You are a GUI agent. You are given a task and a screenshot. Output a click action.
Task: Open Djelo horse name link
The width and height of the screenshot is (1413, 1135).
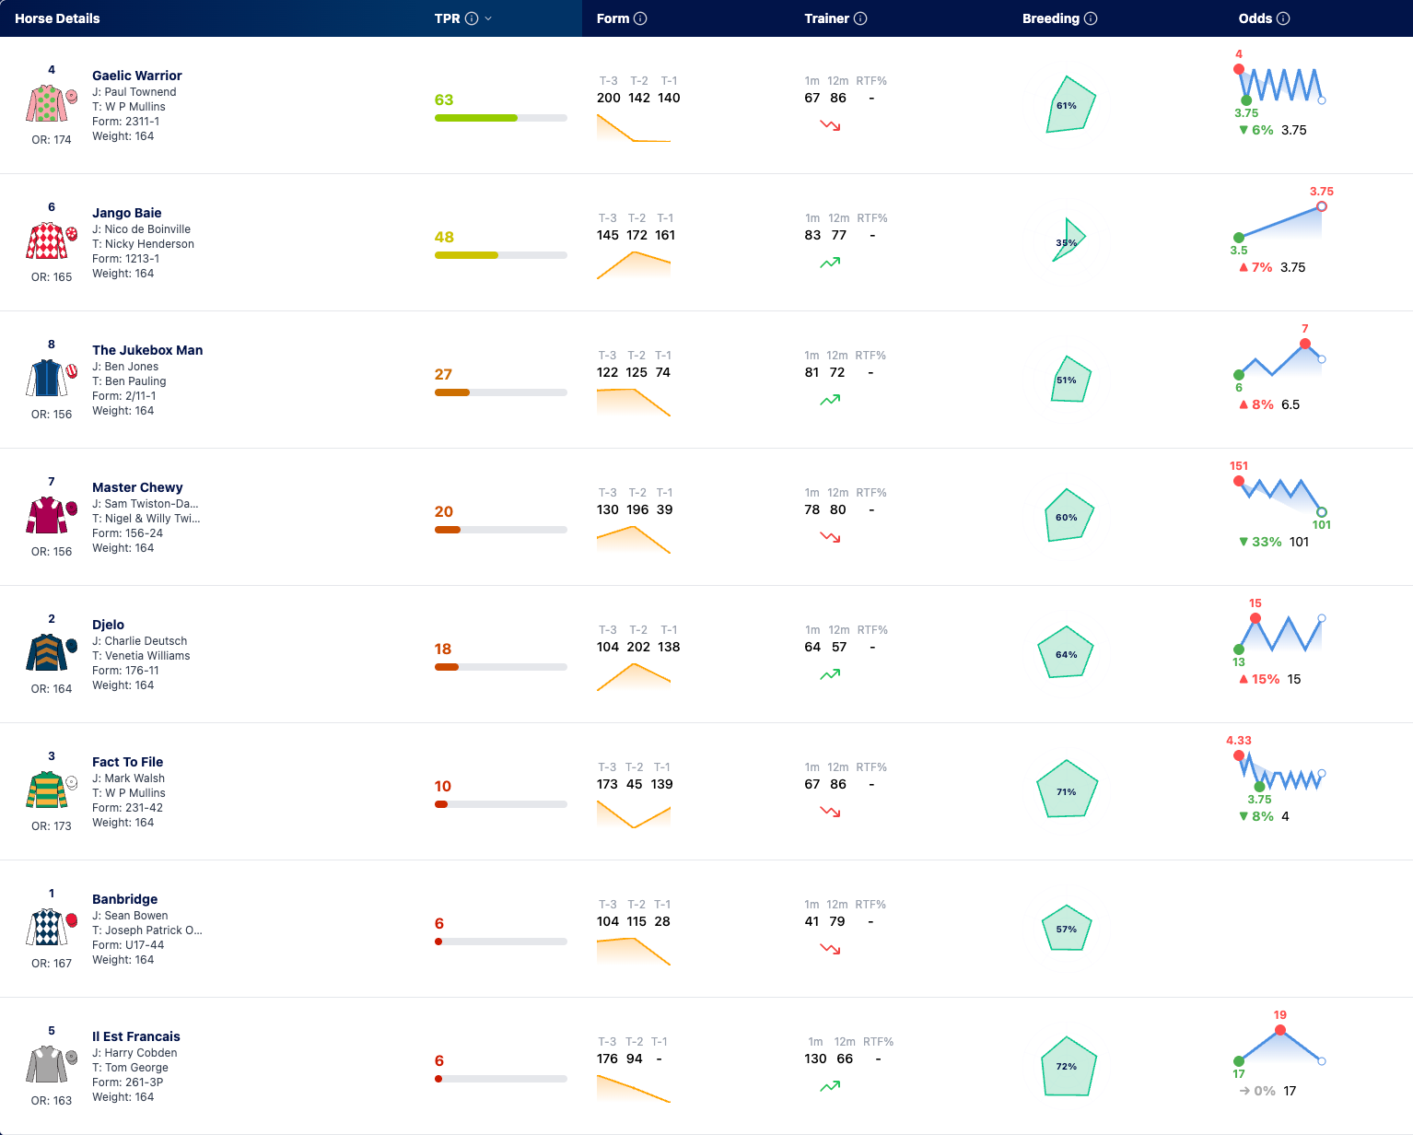[x=108, y=625]
